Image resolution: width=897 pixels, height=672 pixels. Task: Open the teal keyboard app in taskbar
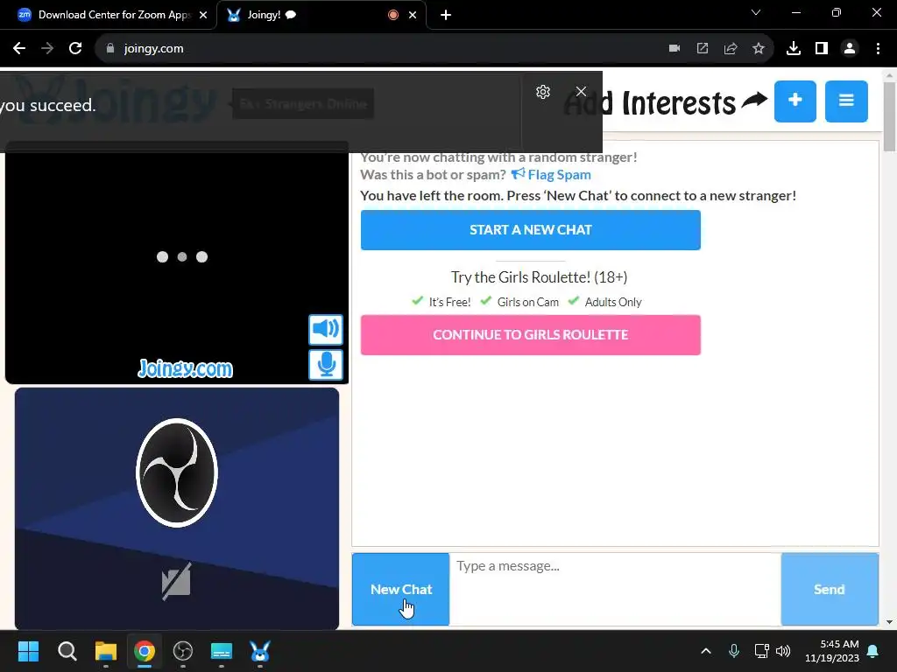(x=222, y=651)
